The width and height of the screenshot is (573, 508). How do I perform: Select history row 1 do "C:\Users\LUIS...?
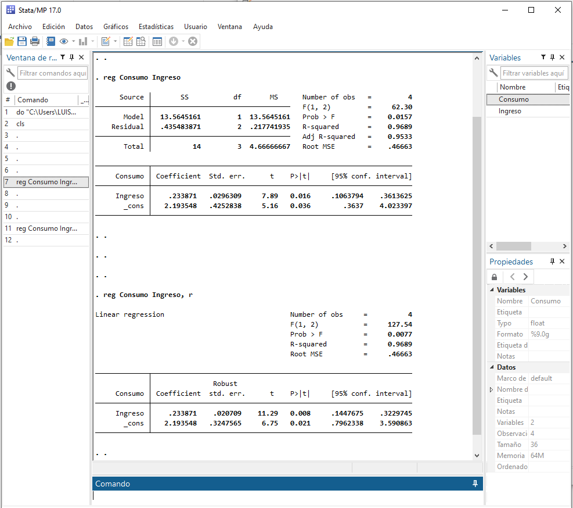(x=46, y=112)
